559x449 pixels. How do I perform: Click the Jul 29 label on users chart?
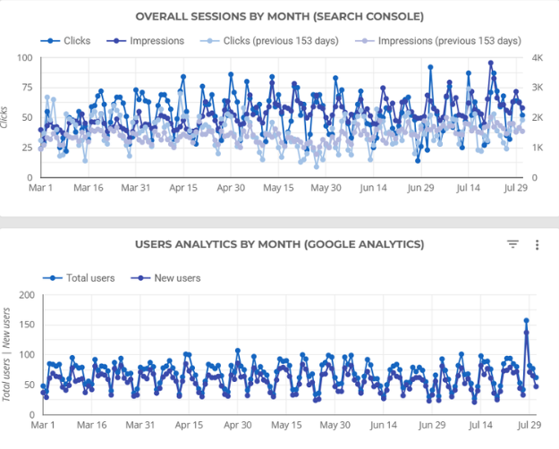(524, 426)
